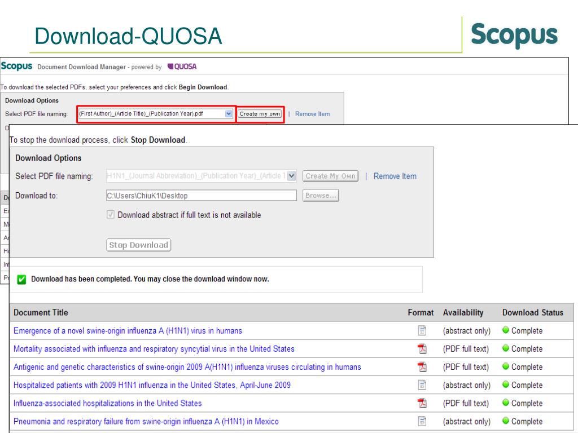
Task: Click the Download Status column header
Action: click(x=533, y=312)
